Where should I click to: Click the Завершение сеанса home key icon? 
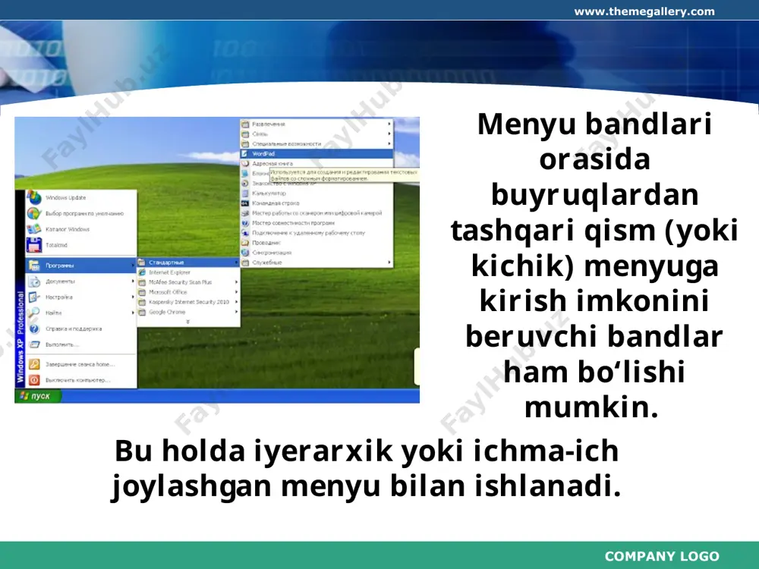pos(34,364)
